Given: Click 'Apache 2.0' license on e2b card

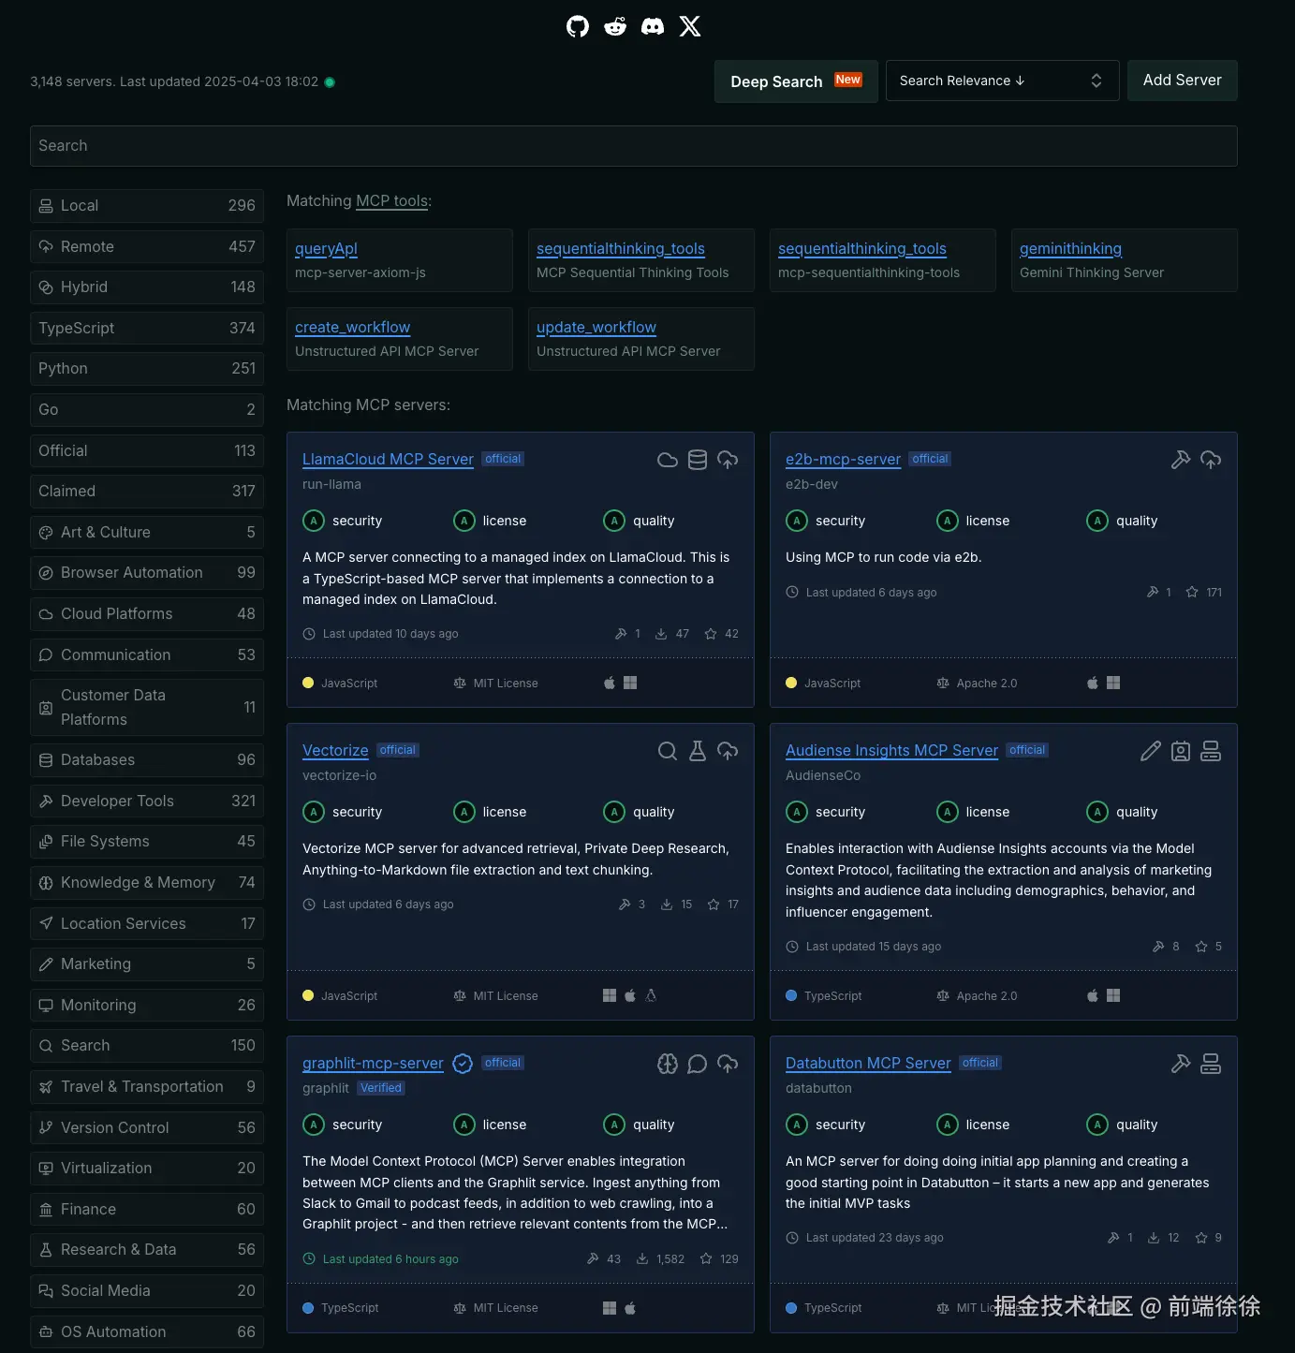Looking at the screenshot, I should pyautogui.click(x=986, y=684).
